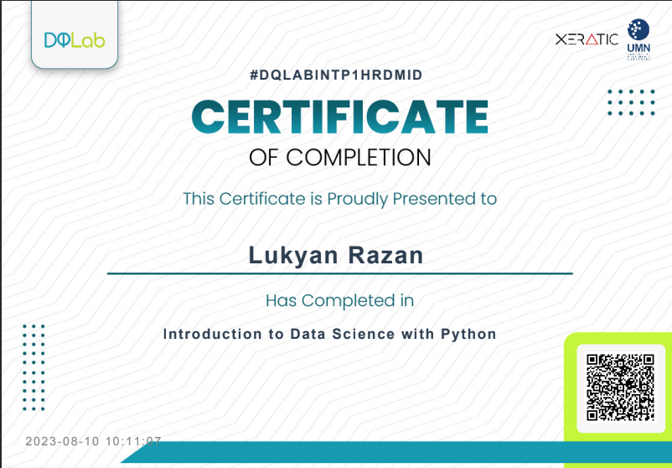The image size is (672, 468).
Task: Click the 'Has Completed in' text
Action: click(339, 300)
